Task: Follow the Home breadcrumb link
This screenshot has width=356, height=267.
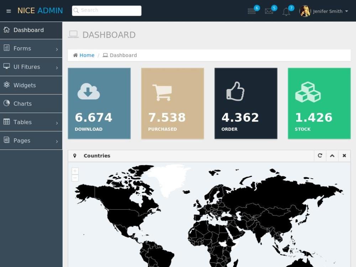Action: pos(87,55)
